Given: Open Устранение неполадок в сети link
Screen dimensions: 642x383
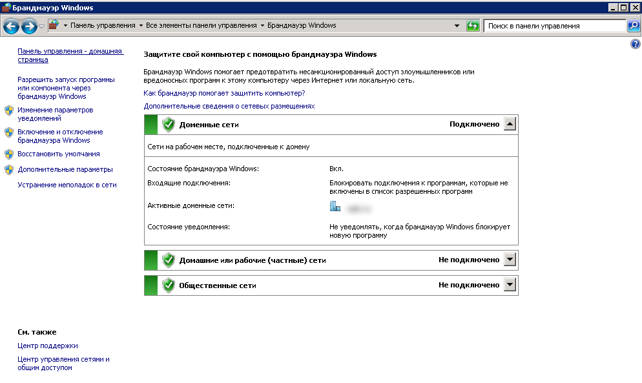Looking at the screenshot, I should pos(67,185).
